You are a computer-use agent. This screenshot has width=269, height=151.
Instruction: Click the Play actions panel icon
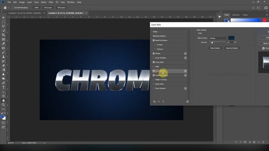219,17
